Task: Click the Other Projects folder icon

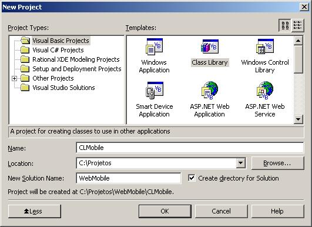Action: click(x=25, y=78)
